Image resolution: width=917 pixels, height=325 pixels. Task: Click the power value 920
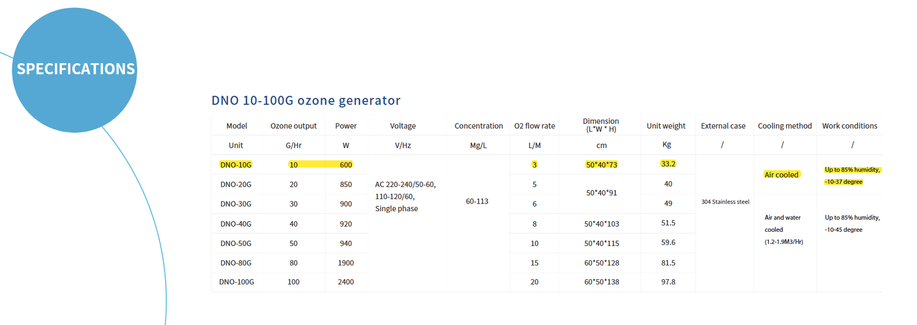[346, 224]
